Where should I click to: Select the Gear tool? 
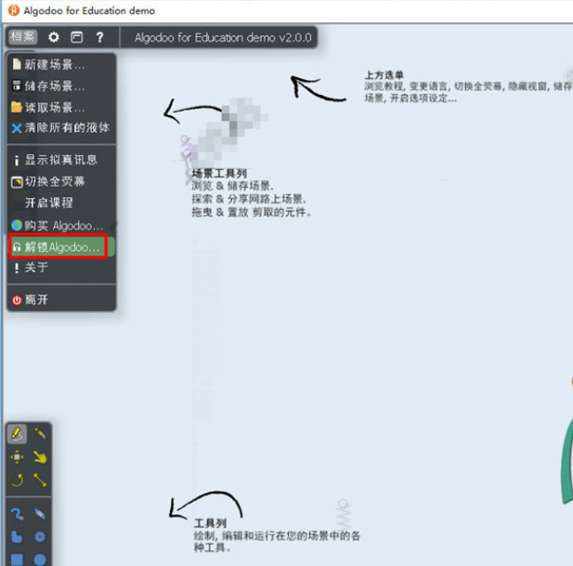tap(40, 536)
